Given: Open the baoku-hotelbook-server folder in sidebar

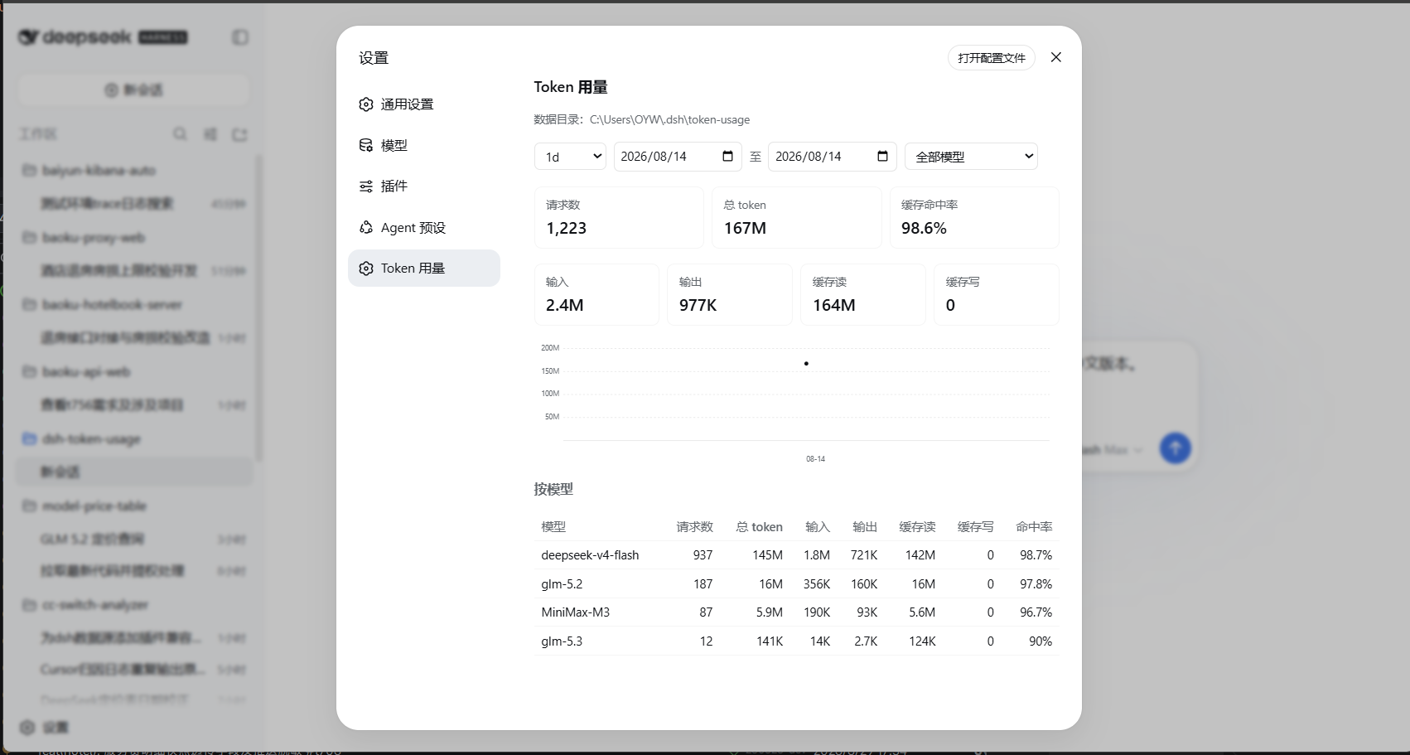Looking at the screenshot, I should [x=133, y=305].
